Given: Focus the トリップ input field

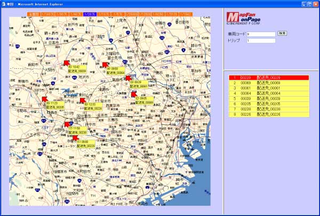Looking at the screenshot, I should 261,41.
